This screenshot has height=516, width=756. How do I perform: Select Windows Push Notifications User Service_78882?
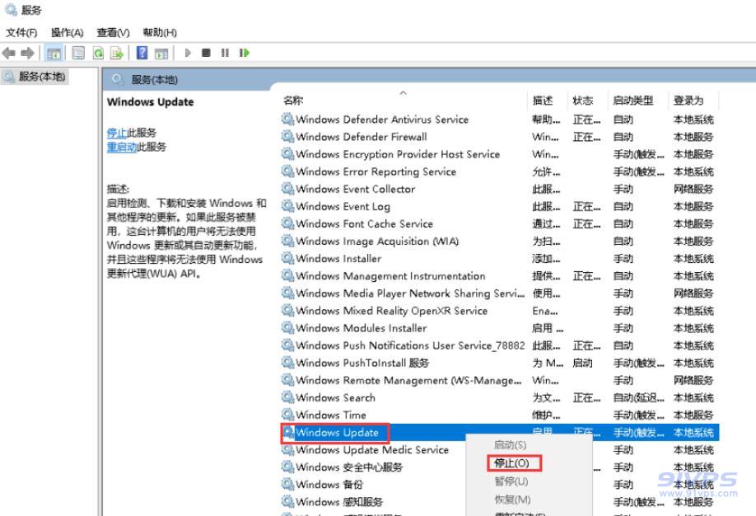coord(410,345)
